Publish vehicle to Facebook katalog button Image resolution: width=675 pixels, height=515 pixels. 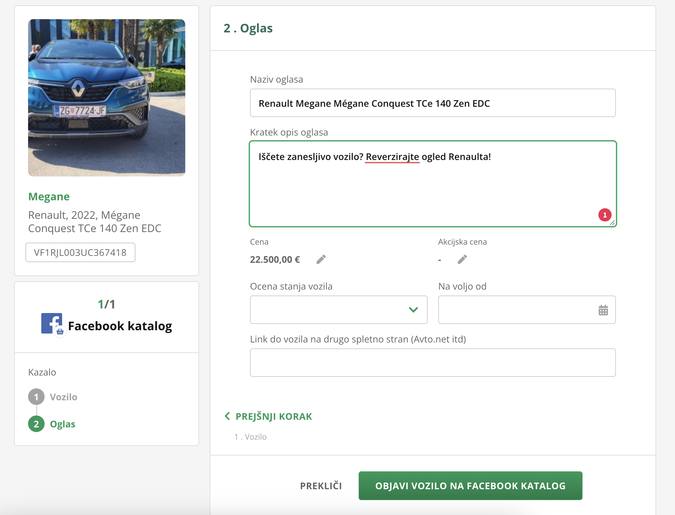pyautogui.click(x=470, y=486)
